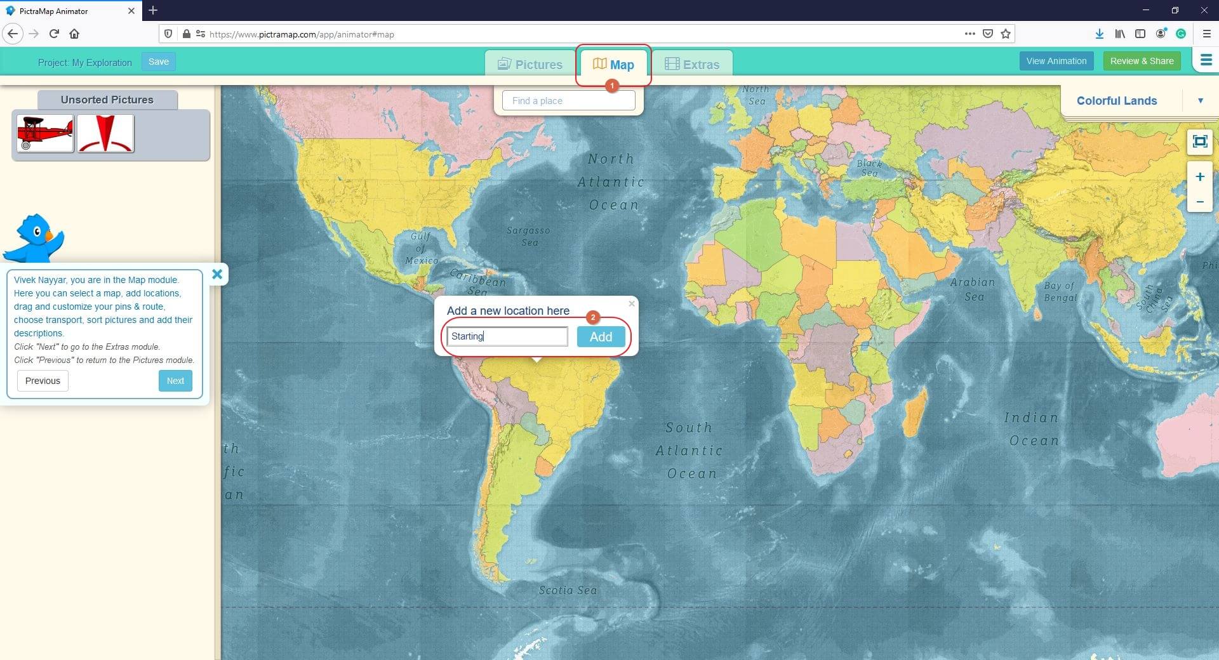The height and width of the screenshot is (660, 1219).
Task: Zoom in using the plus control
Action: pyautogui.click(x=1200, y=177)
